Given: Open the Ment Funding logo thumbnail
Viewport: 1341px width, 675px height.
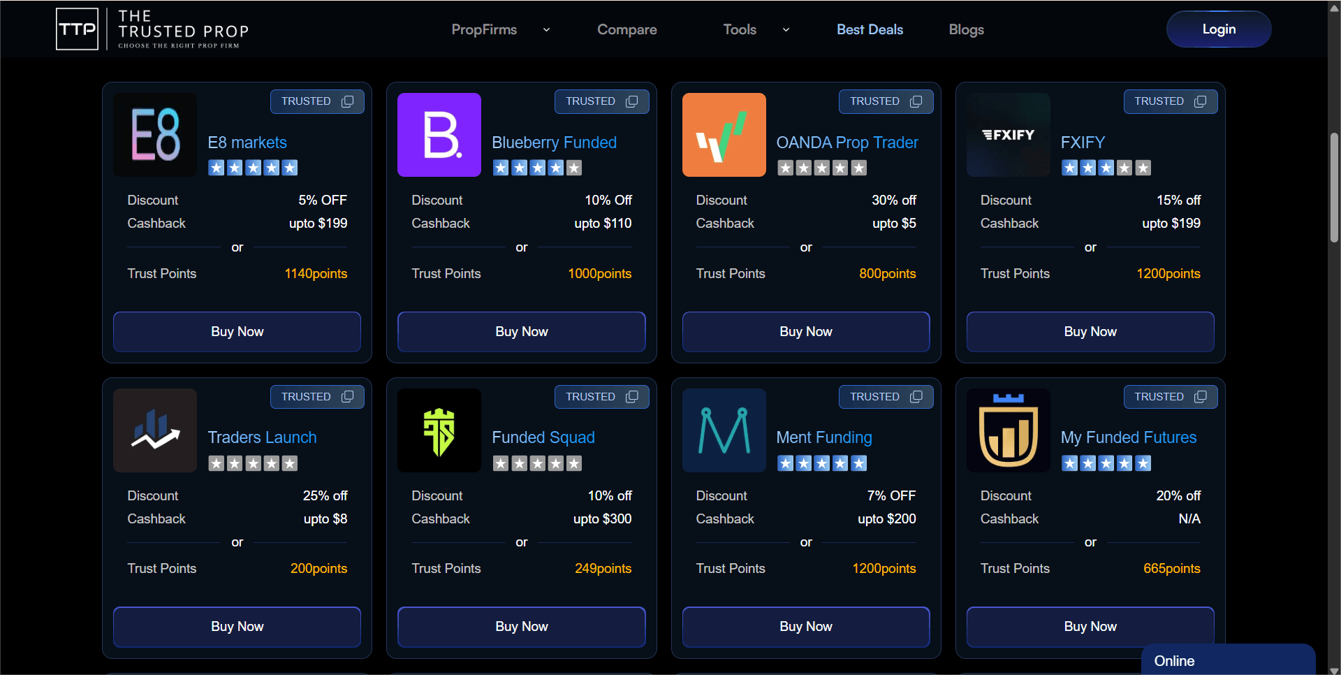Looking at the screenshot, I should click(x=724, y=430).
